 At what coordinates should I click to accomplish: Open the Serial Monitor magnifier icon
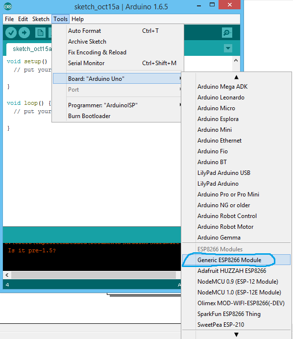(227, 33)
